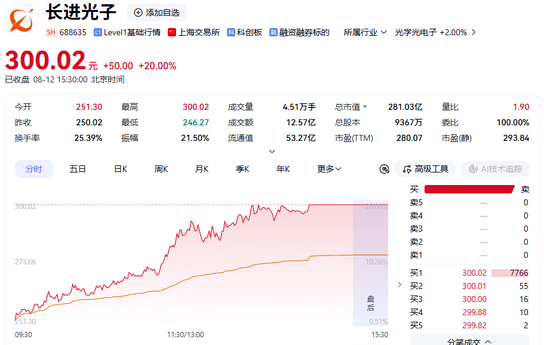Open 分笔成交 tick trades panel

[x=470, y=340]
